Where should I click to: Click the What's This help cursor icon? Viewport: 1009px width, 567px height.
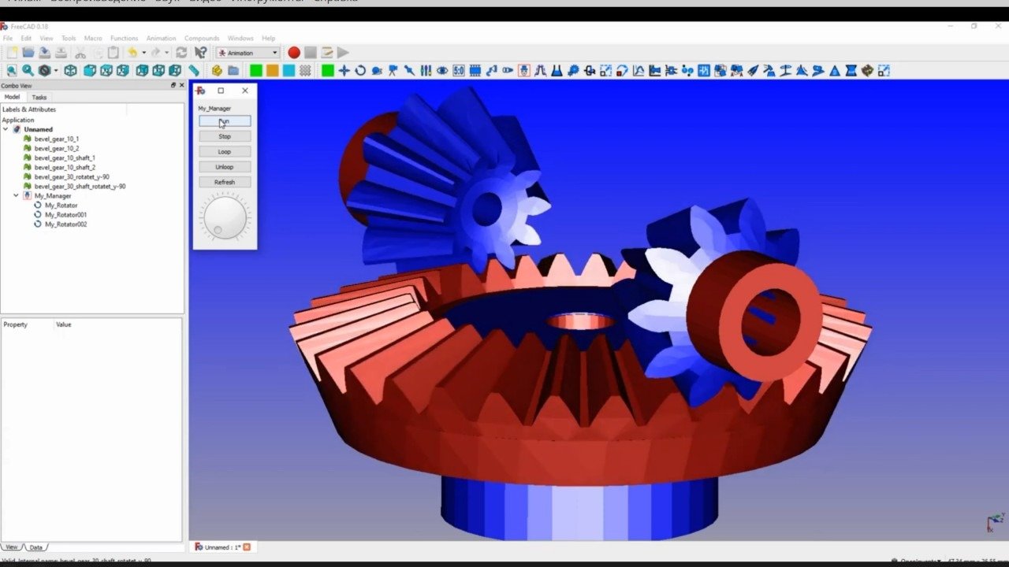200,53
